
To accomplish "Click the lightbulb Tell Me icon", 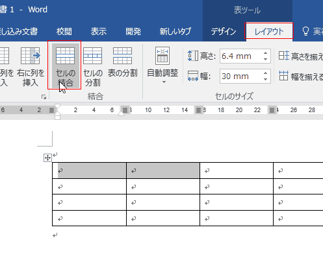I will [x=305, y=31].
